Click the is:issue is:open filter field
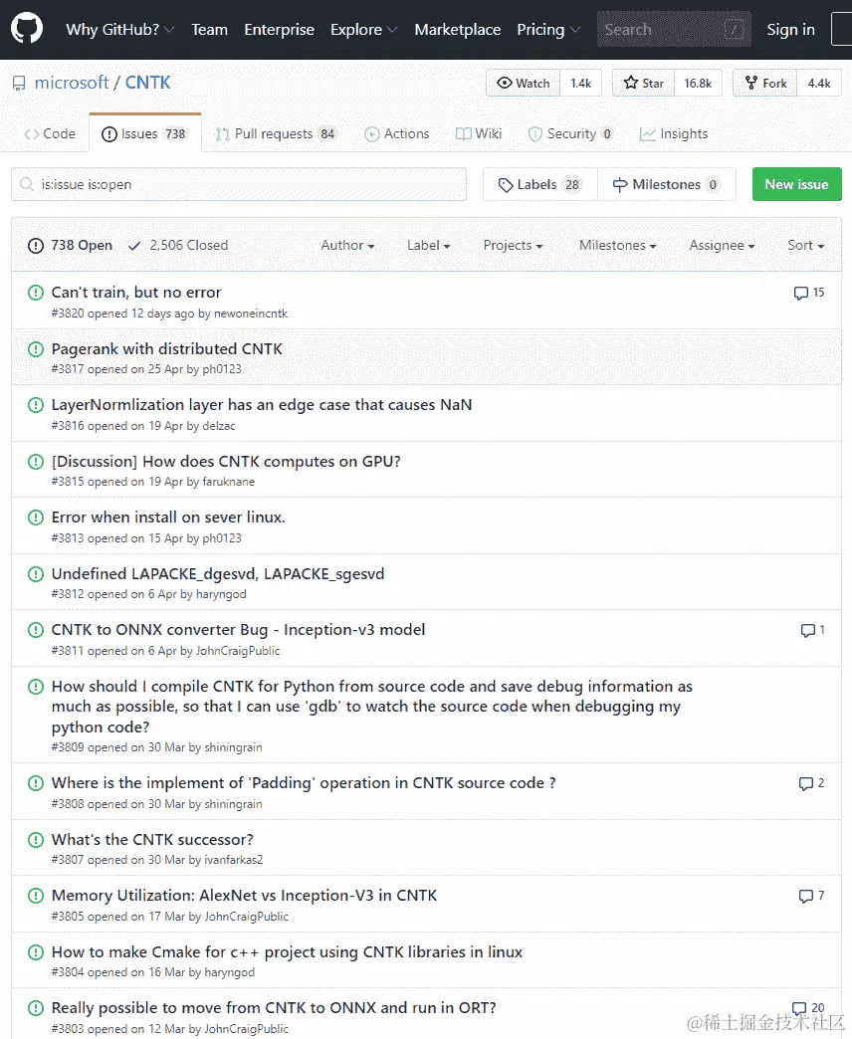The height and width of the screenshot is (1039, 852). pos(239,184)
